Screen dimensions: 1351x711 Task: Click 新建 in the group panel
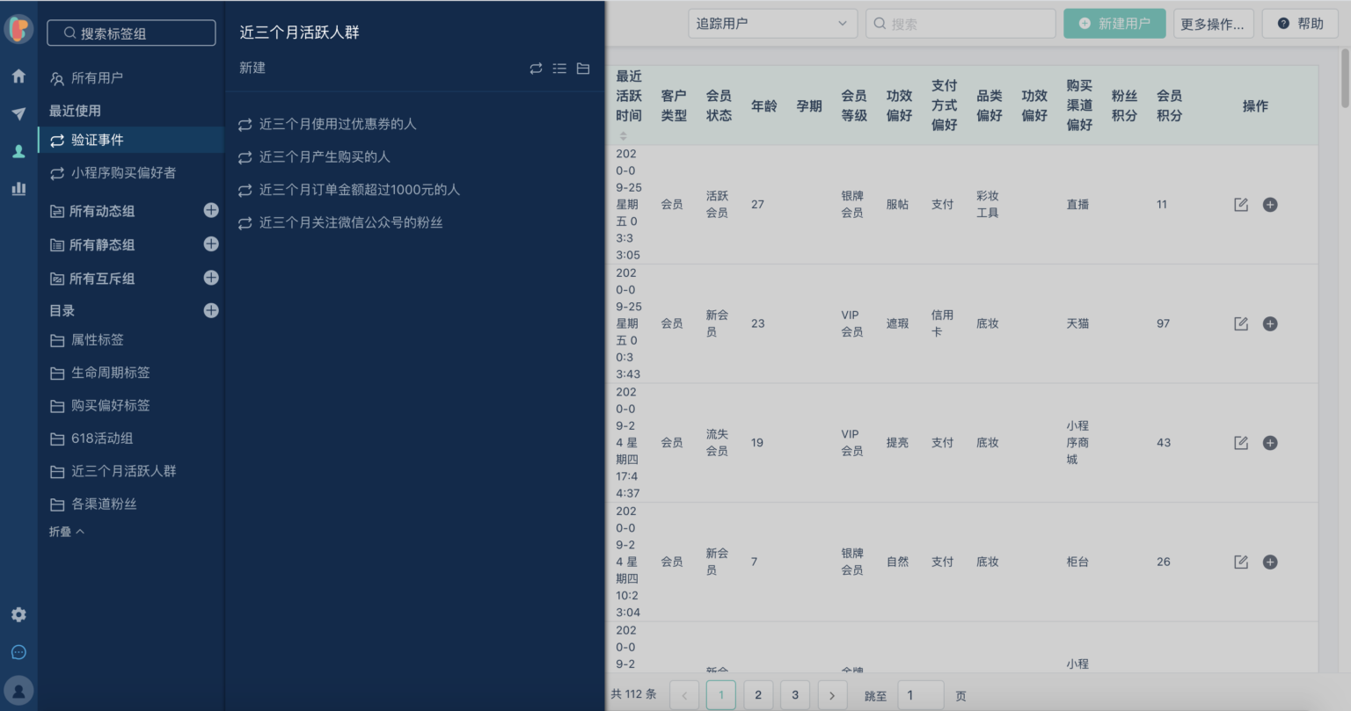tap(252, 68)
